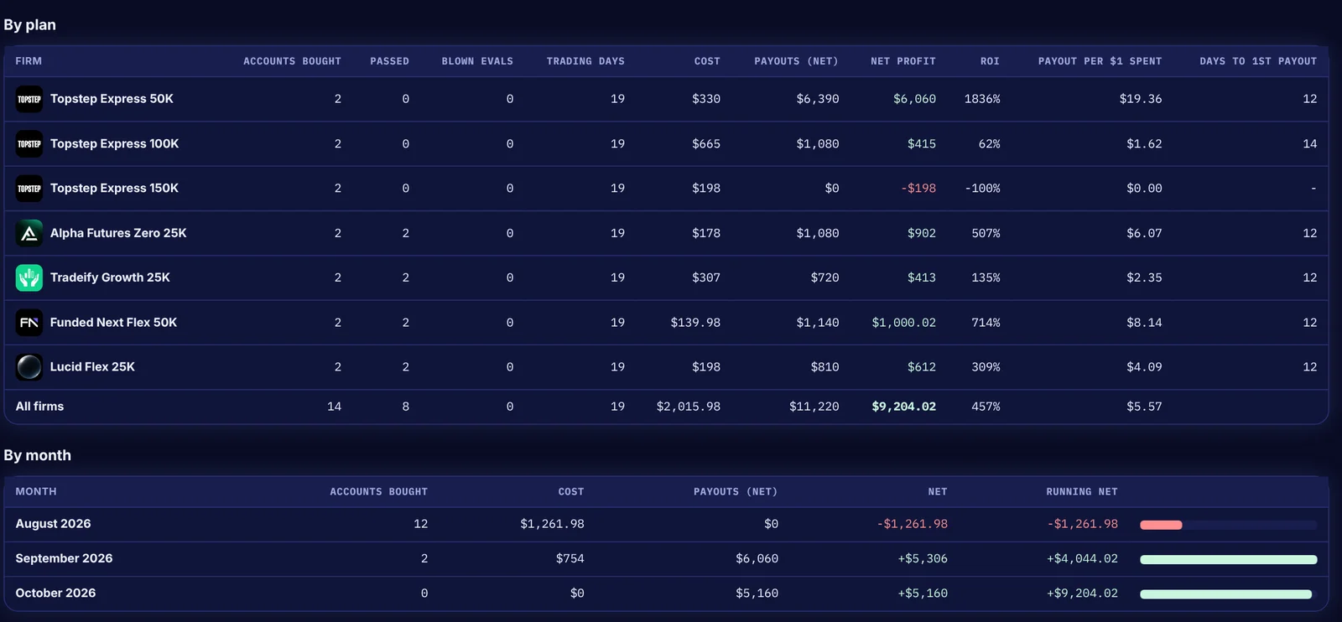This screenshot has height=622, width=1342.
Task: Click the ACCOUNTS BOUGHT header in By plan
Action: coord(292,61)
